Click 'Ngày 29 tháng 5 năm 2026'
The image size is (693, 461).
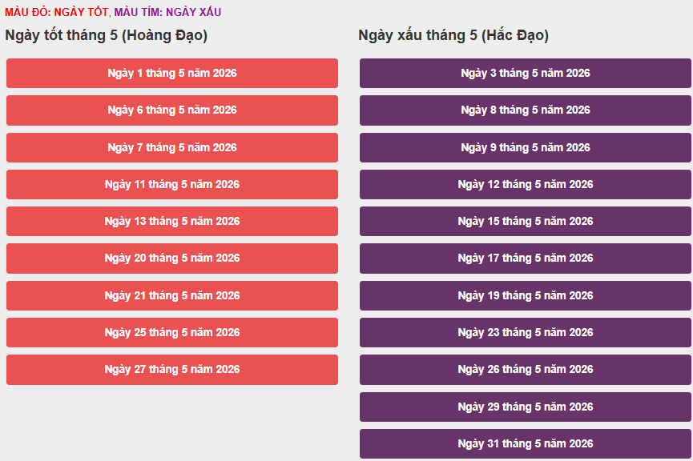(526, 407)
